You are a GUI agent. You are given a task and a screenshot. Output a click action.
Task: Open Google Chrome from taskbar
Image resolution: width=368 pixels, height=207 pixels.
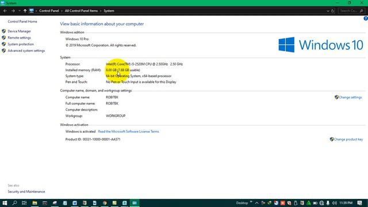click(x=105, y=203)
